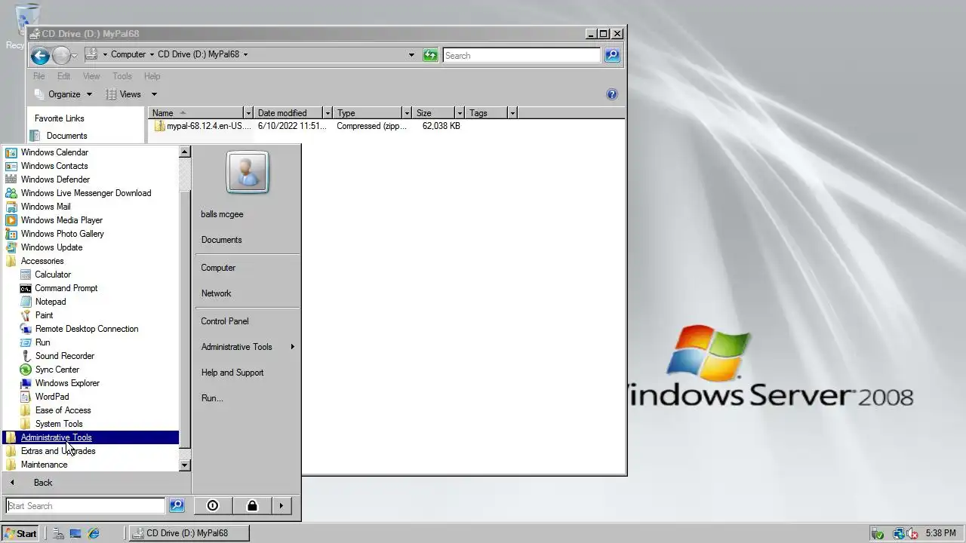This screenshot has height=543, width=966.
Task: Open Windows Live Messenger Download
Action: pyautogui.click(x=86, y=193)
